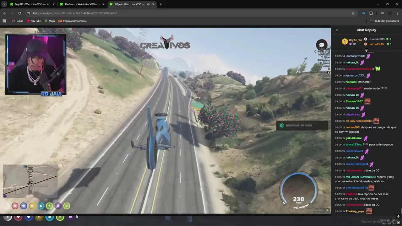The width and height of the screenshot is (402, 226).
Task: Click username edgarcion in chat
Action: [352, 115]
